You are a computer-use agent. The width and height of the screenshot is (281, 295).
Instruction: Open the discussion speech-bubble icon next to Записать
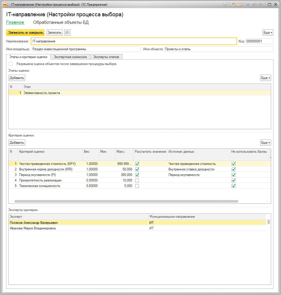click(67, 33)
